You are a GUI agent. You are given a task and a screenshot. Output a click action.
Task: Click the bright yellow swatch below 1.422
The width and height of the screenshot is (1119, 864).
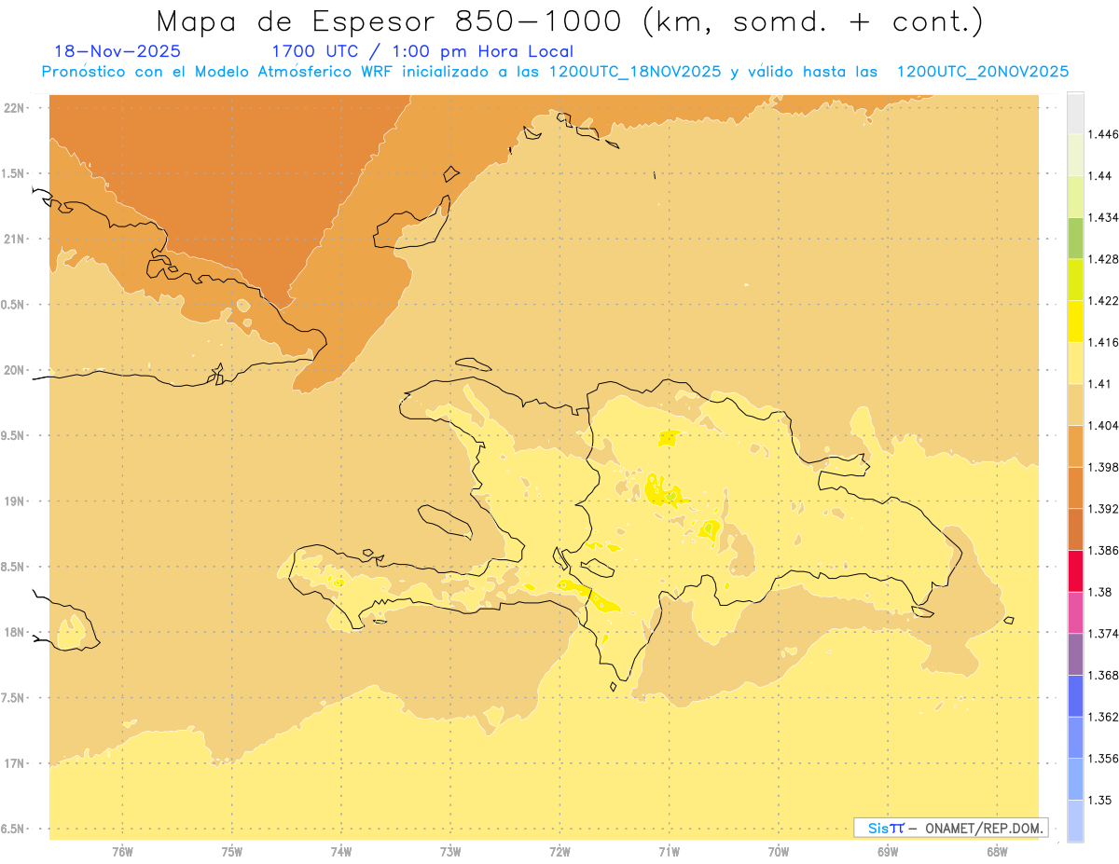(x=1075, y=321)
